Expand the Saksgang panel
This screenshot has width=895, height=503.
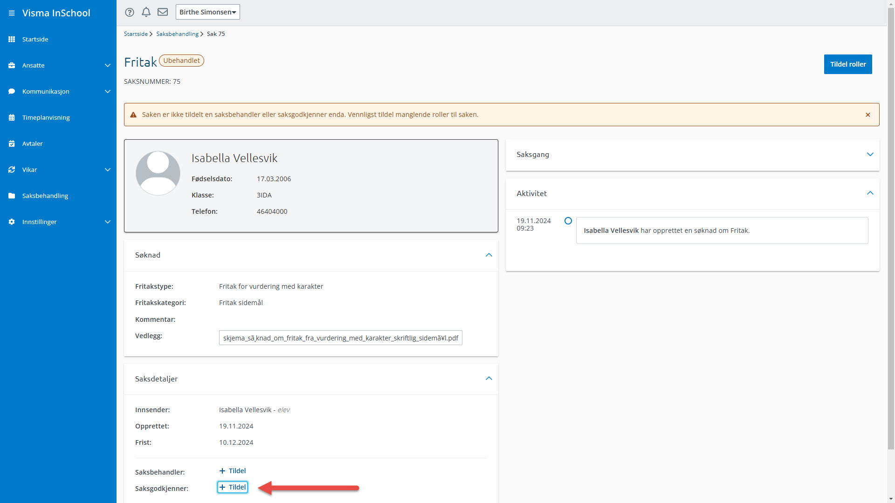click(x=870, y=155)
